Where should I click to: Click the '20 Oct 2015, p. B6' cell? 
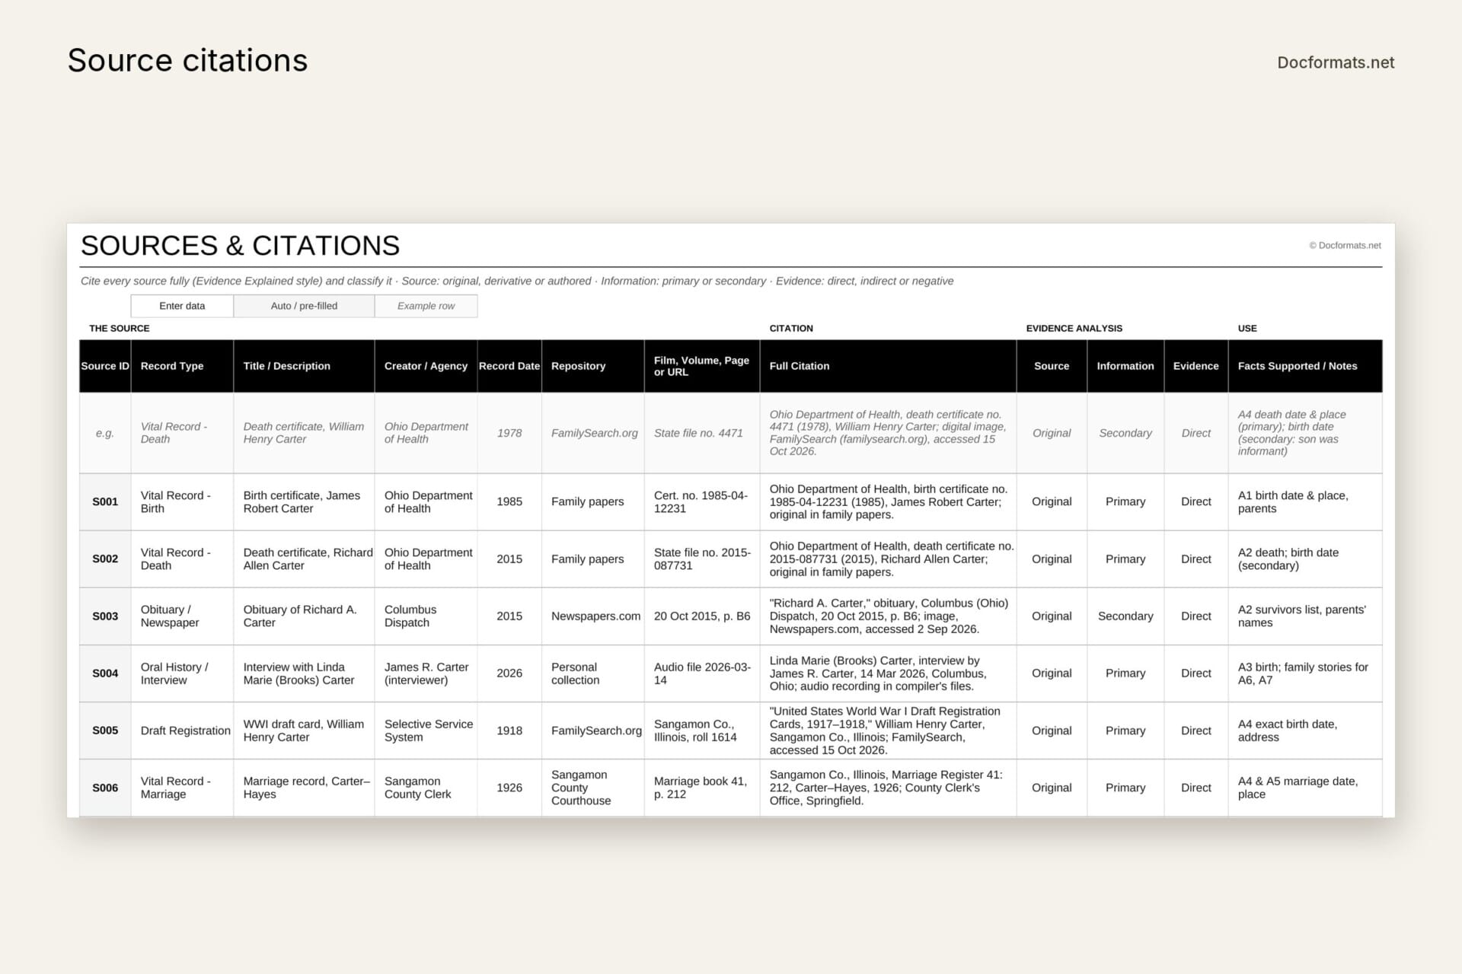(702, 616)
